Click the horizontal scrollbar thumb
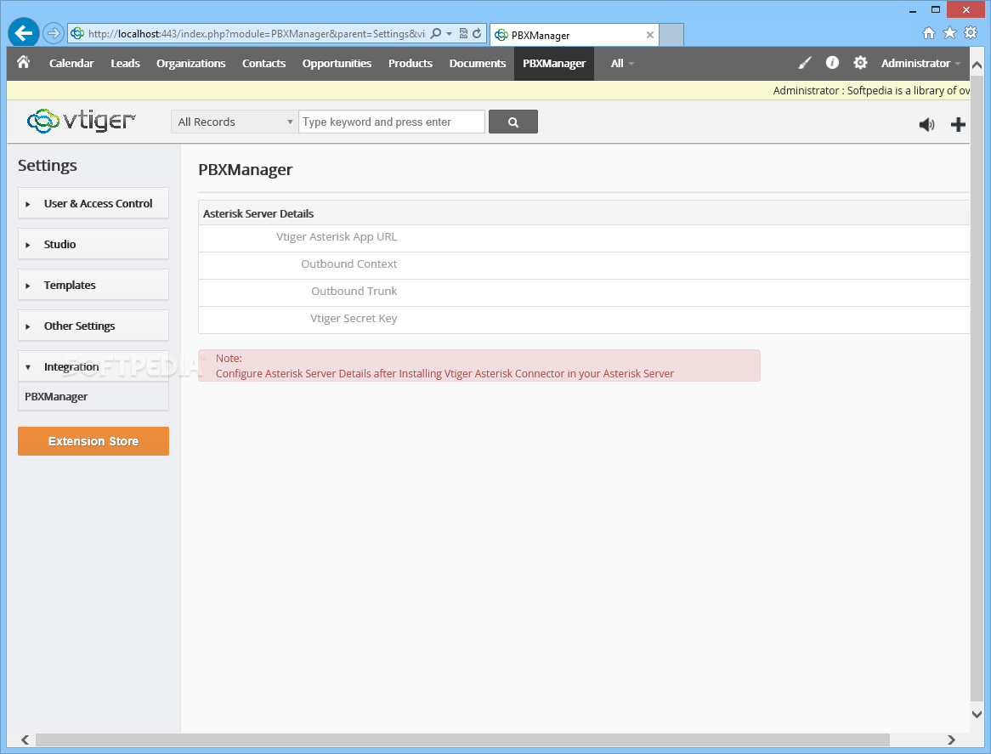Screen dimensions: 991x754 tap(462, 740)
